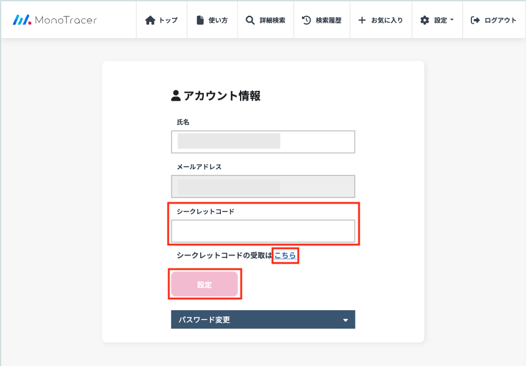Screen dimensions: 526x366
Task: Click into the 氏名 text field
Action: (x=263, y=142)
